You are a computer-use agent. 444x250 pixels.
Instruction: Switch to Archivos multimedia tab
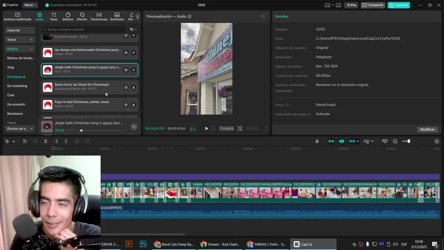[x=18, y=17]
